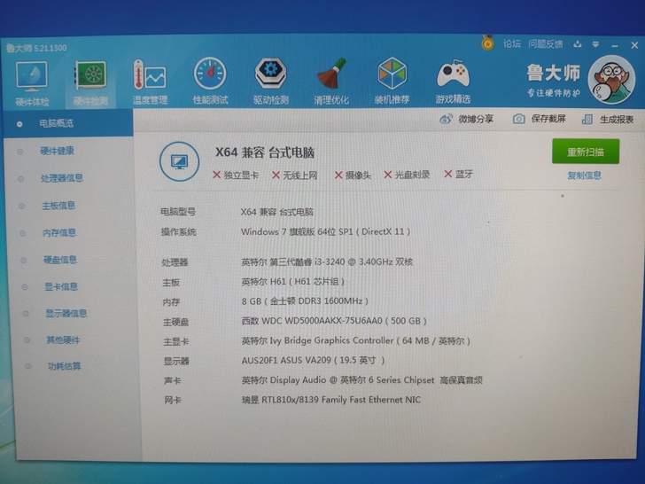This screenshot has height=484, width=645.
Task: Click the ASUS VA209 monitor value
Action: (313, 360)
